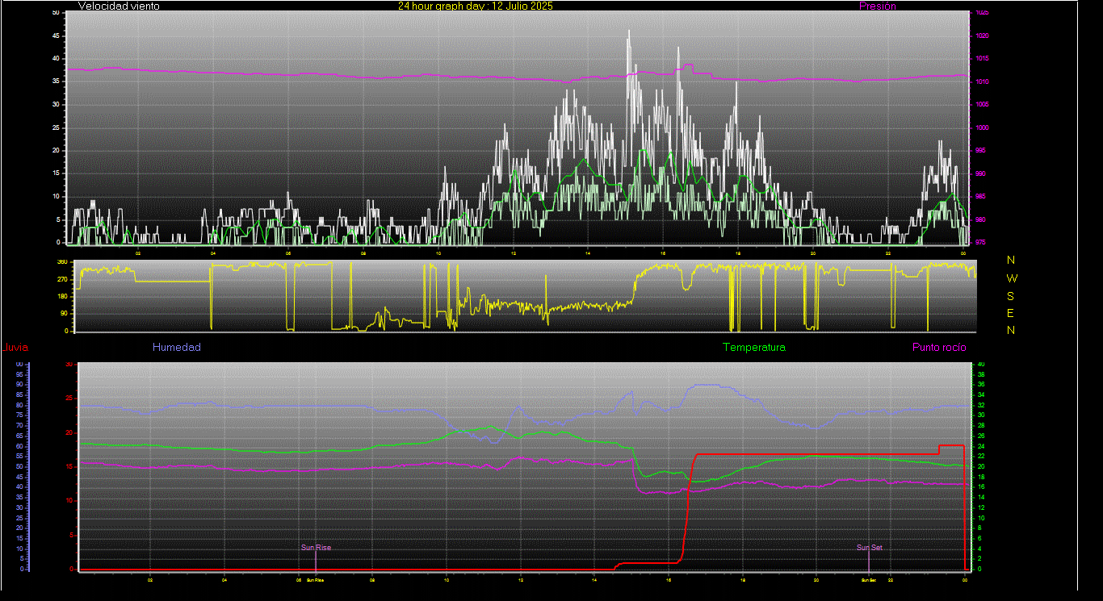1103x601 pixels.
Task: Click the small yellow 'Sun Rise' axis label
Action: tap(316, 580)
